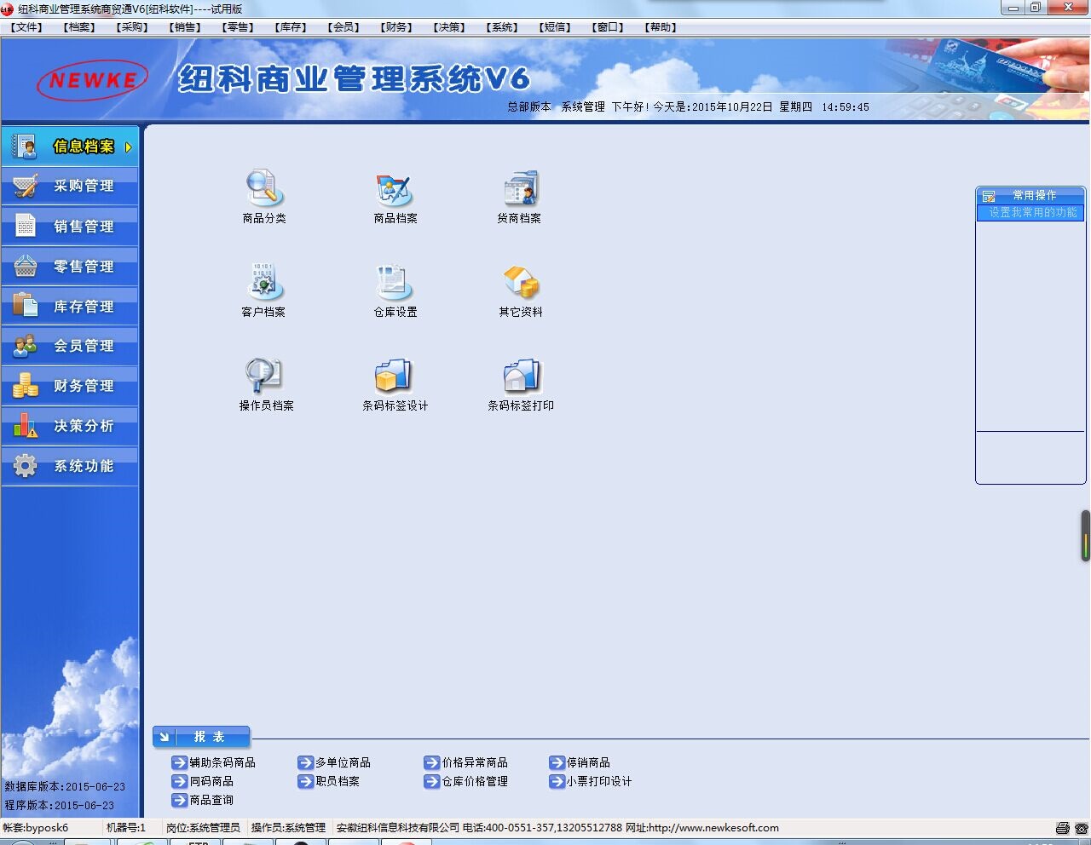This screenshot has width=1091, height=845.
Task: Open the 操作员档案 icon
Action: 264,376
